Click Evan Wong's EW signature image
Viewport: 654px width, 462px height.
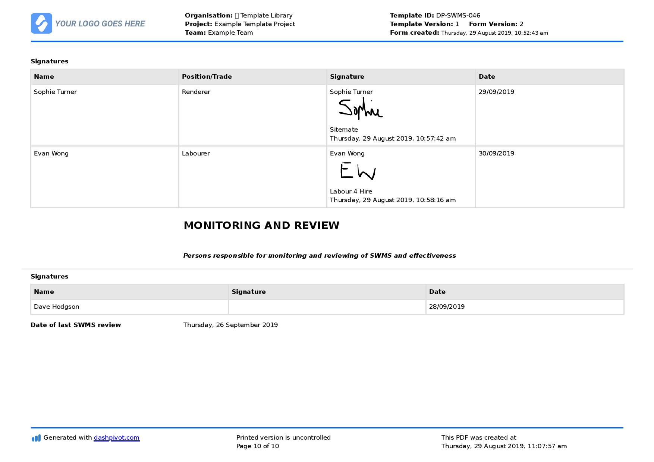(x=358, y=171)
